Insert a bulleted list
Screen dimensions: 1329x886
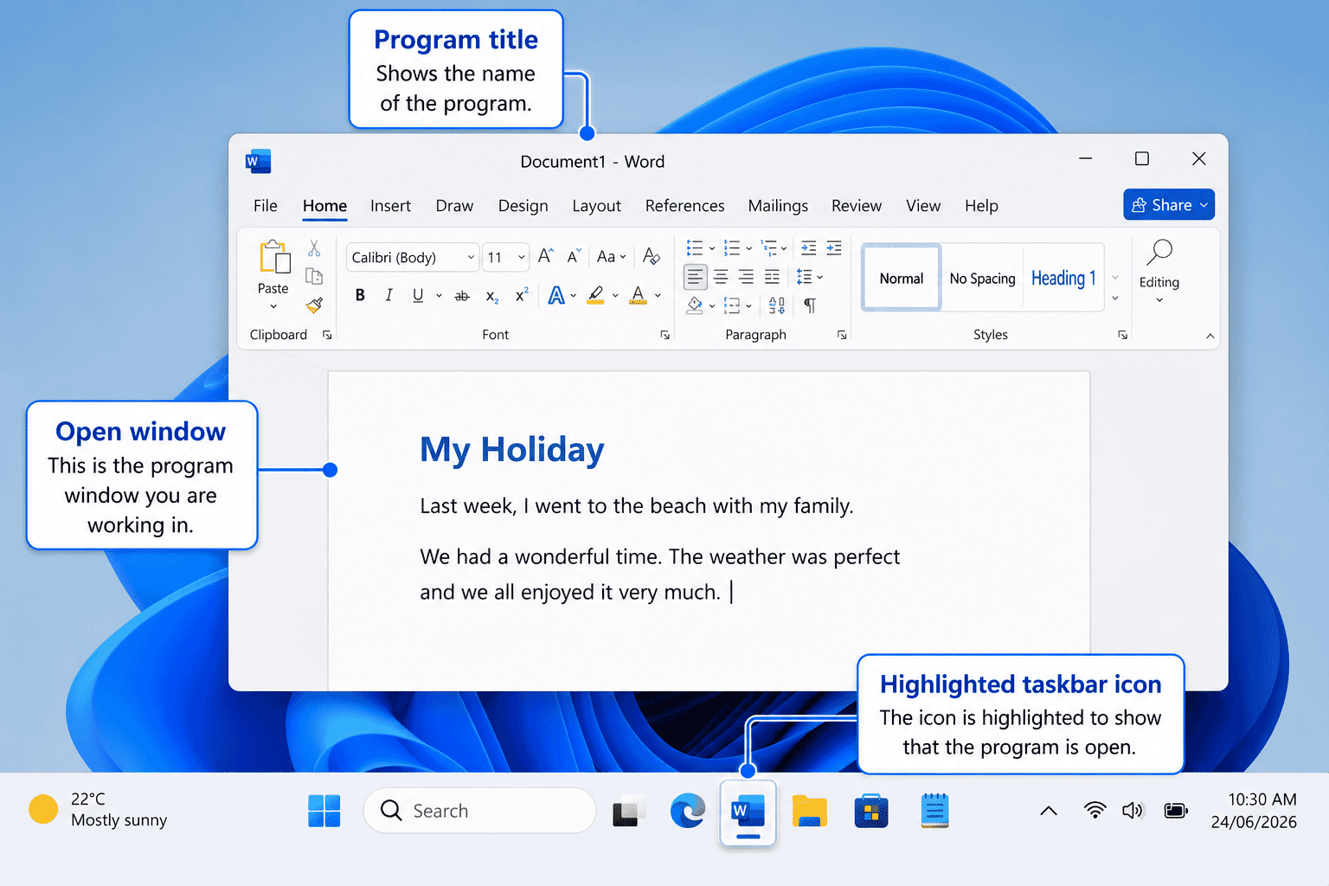[x=694, y=248]
